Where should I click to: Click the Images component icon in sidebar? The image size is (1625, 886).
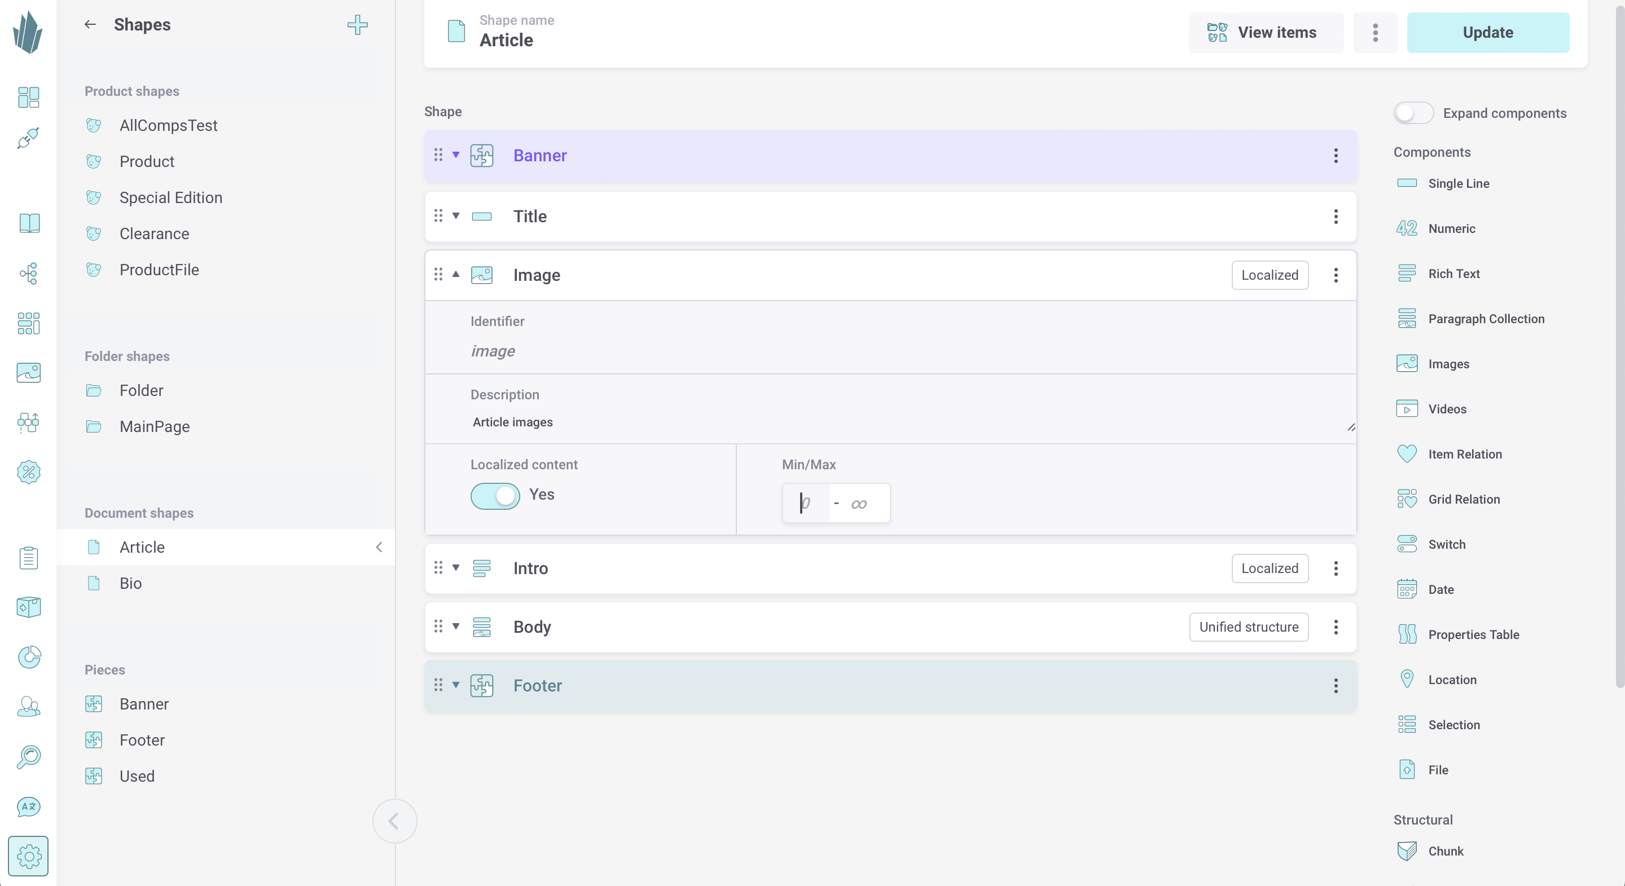tap(1408, 363)
